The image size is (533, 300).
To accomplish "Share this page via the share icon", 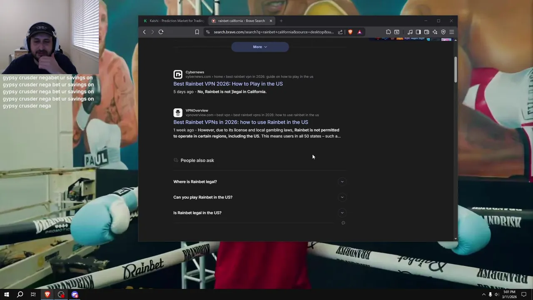I will coord(340,32).
